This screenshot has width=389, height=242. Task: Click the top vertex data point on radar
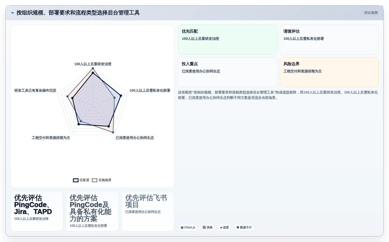(x=93, y=68)
